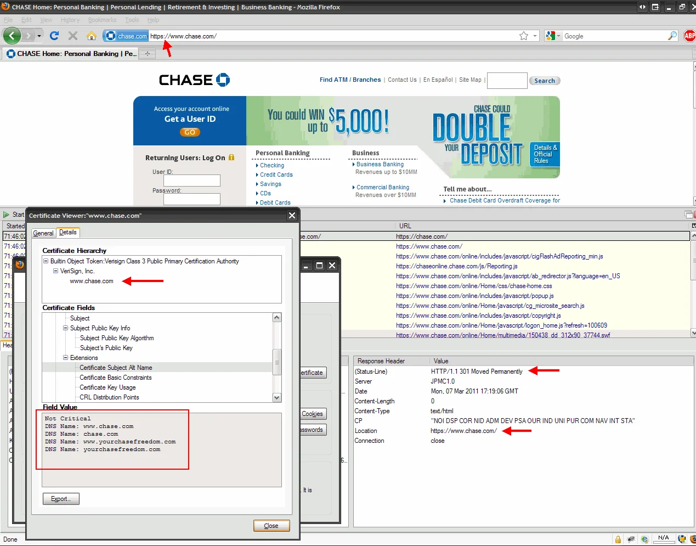Click the Stop loading X icon
The width and height of the screenshot is (696, 546).
coord(73,36)
